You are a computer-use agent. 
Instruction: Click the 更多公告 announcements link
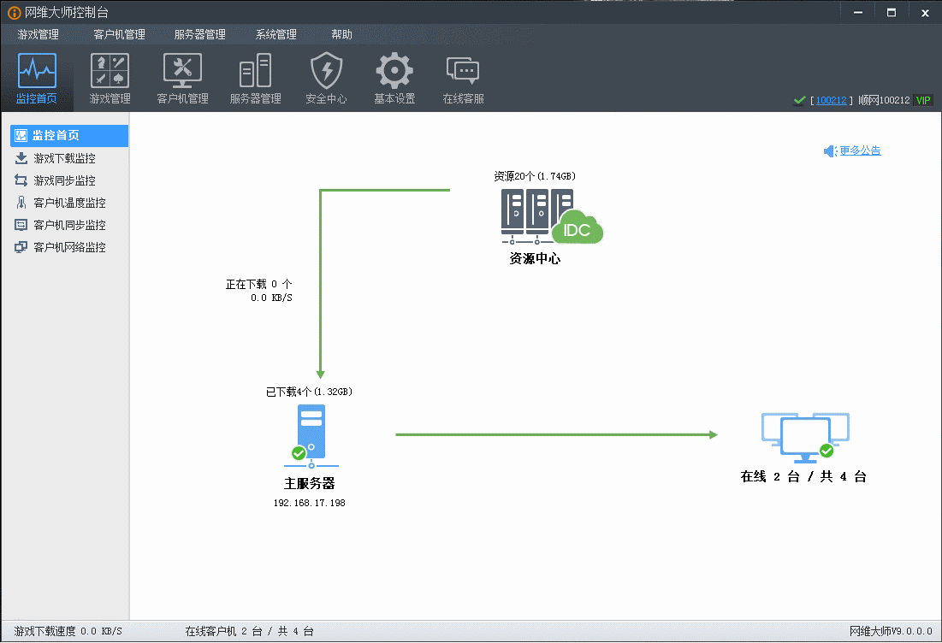coord(859,150)
